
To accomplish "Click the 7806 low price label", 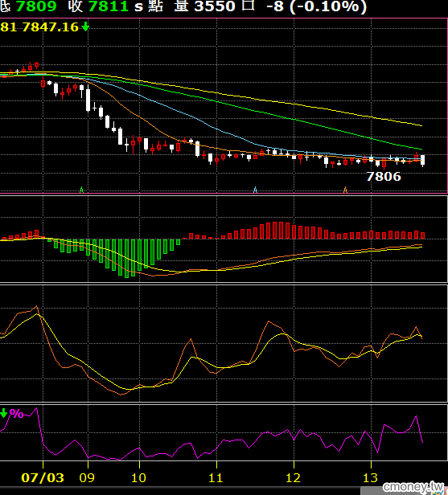I will click(384, 177).
